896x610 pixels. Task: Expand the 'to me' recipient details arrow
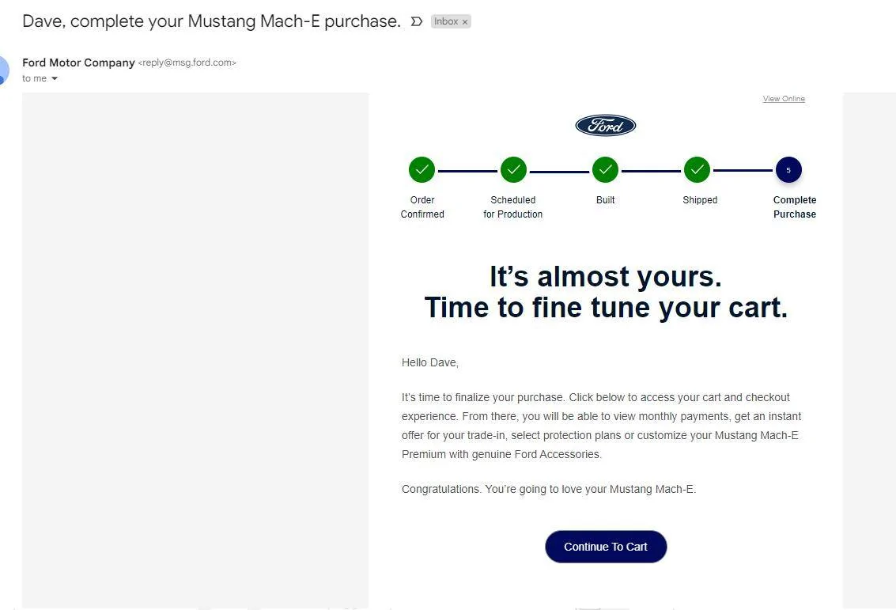point(55,79)
